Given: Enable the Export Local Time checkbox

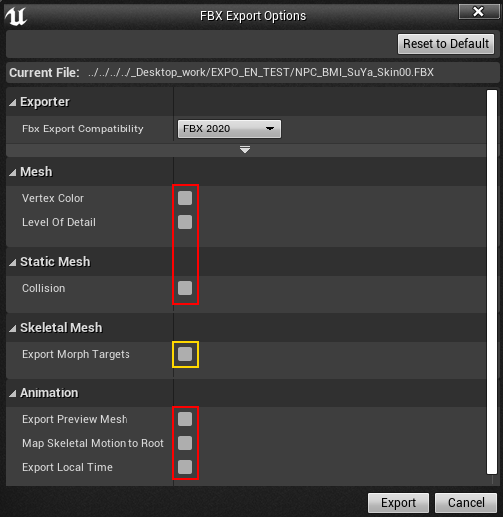Looking at the screenshot, I should click(185, 467).
